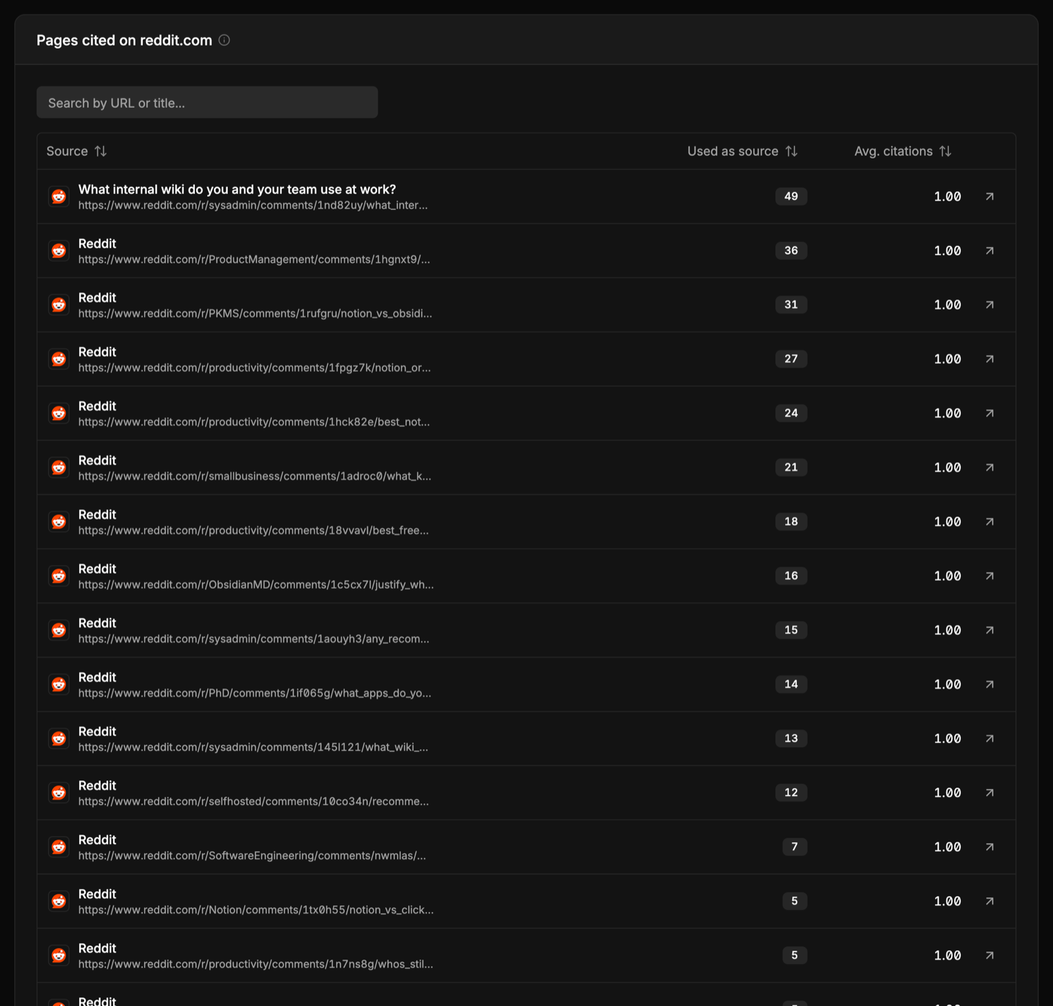The height and width of the screenshot is (1006, 1053).
Task: Open external arrow for SoftwareEngineering row
Action: click(989, 847)
